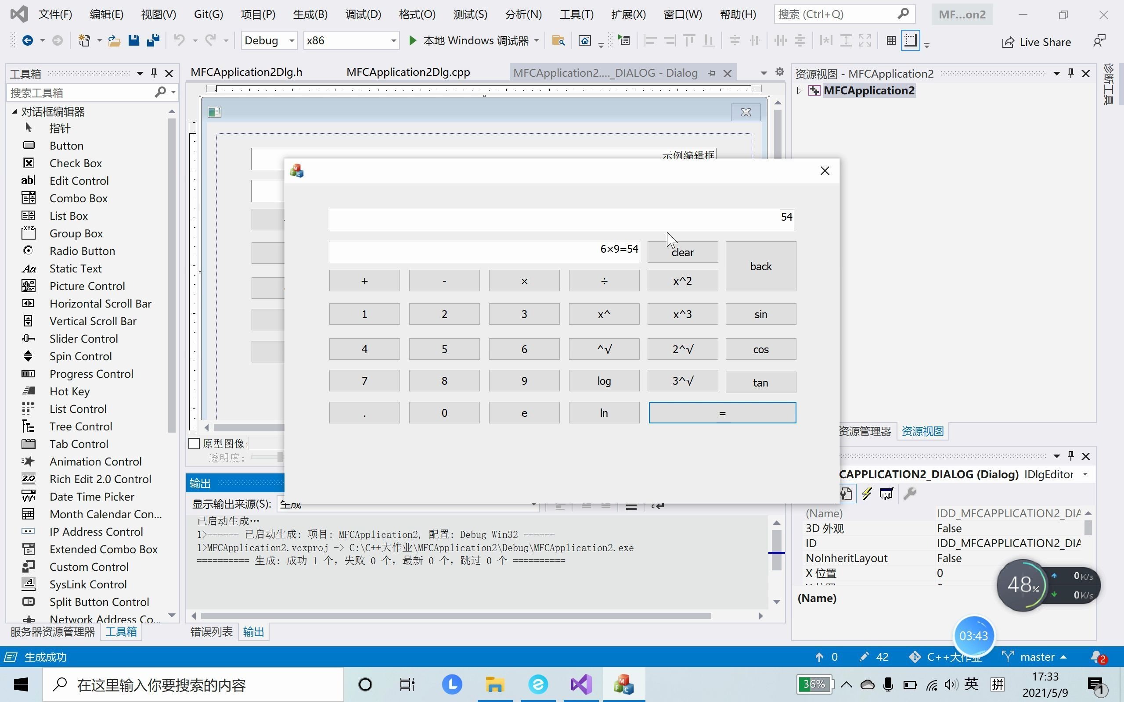The image size is (1124, 702).
Task: Select Check Box control in toolbox
Action: click(x=76, y=163)
